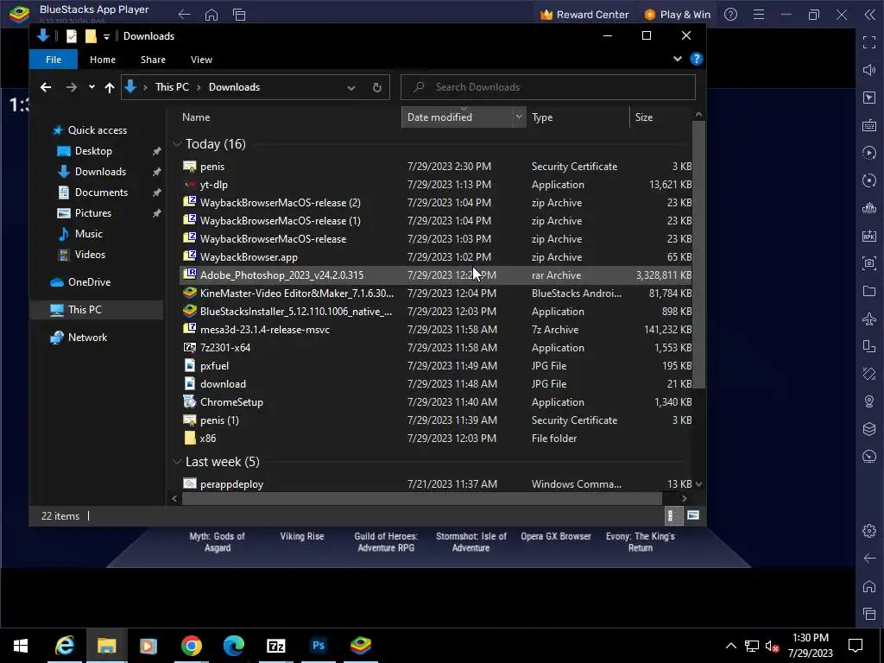The width and height of the screenshot is (884, 663).
Task: Expand the address bar history dropdown
Action: click(x=351, y=87)
